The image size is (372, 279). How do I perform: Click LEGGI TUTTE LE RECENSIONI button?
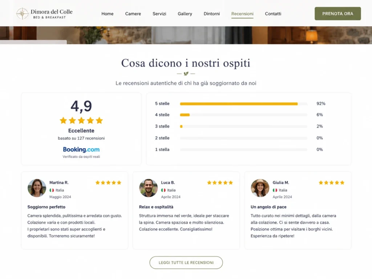tap(186, 262)
